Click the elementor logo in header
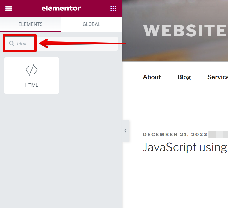The image size is (228, 208). point(61,8)
